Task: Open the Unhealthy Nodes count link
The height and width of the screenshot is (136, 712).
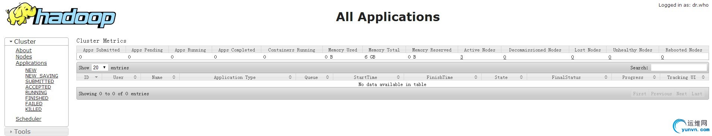Action: point(610,57)
